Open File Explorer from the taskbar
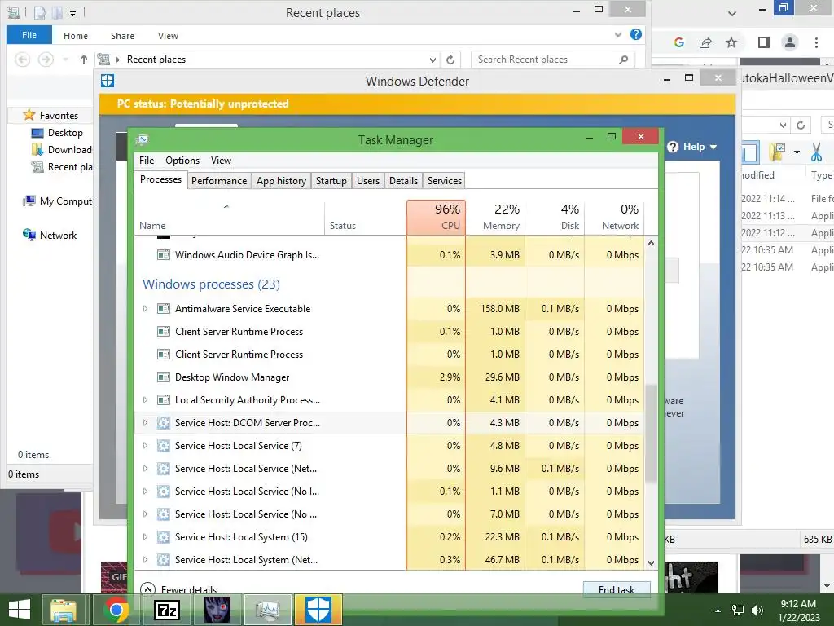834x626 pixels. [64, 610]
